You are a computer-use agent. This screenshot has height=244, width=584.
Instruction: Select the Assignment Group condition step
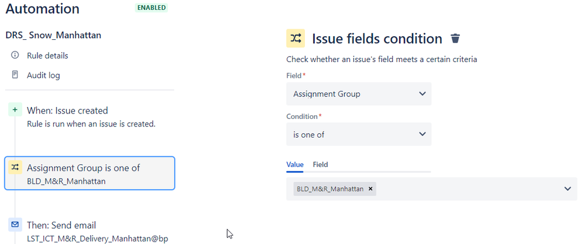(x=90, y=173)
